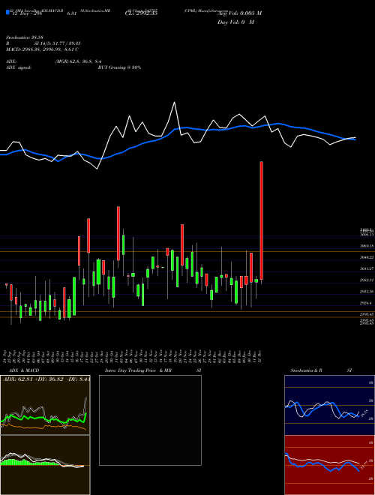This screenshot has height=495, width=375.
Task: Click the MACD histogram sub-chart
Action: pyautogui.click(x=45, y=465)
